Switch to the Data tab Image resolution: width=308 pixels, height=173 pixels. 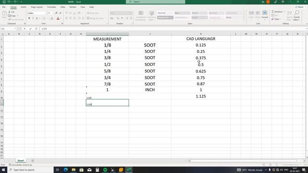point(63,7)
